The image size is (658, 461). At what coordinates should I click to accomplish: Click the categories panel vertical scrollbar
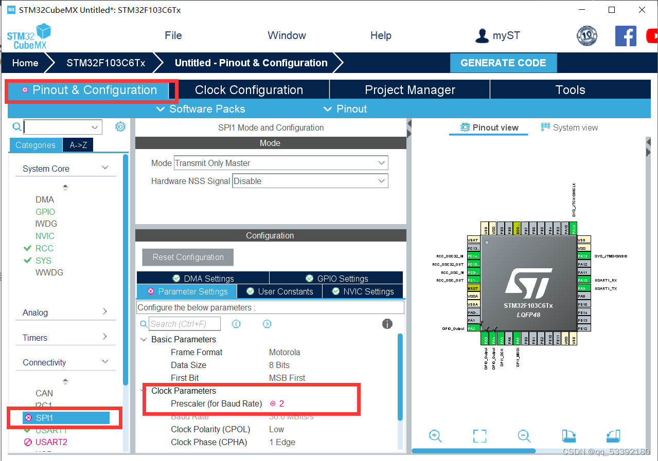tap(126, 269)
